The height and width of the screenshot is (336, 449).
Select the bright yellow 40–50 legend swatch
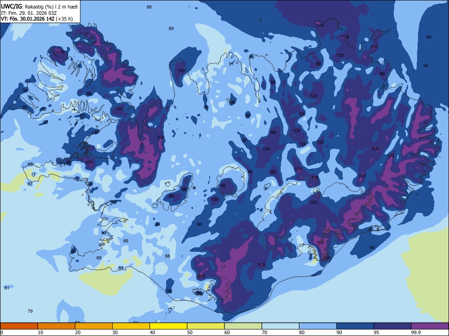168,326
